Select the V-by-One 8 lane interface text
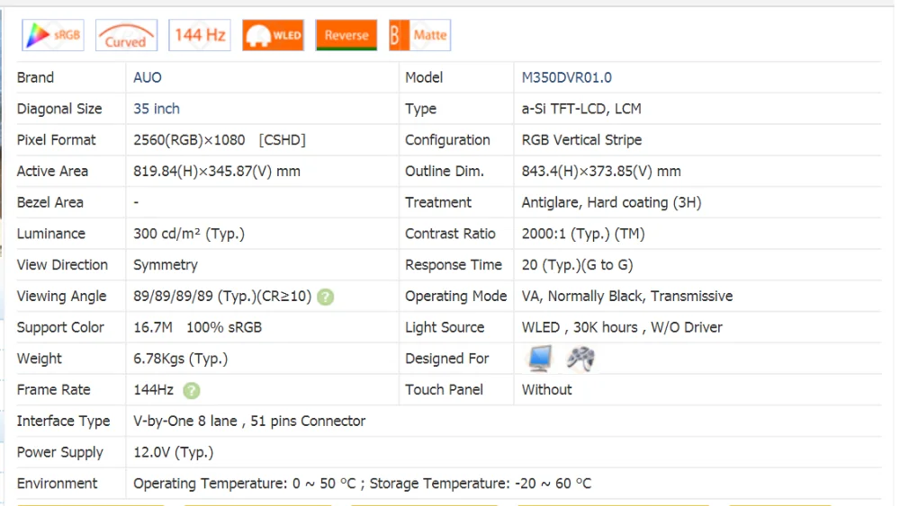900x506 pixels. pos(249,422)
